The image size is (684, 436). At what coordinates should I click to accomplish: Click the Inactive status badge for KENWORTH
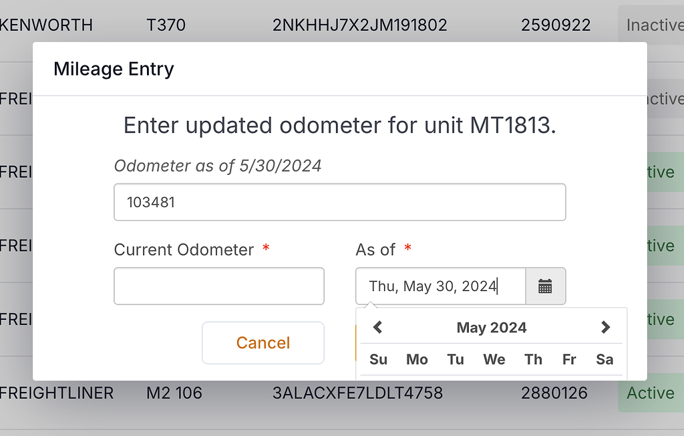click(653, 25)
